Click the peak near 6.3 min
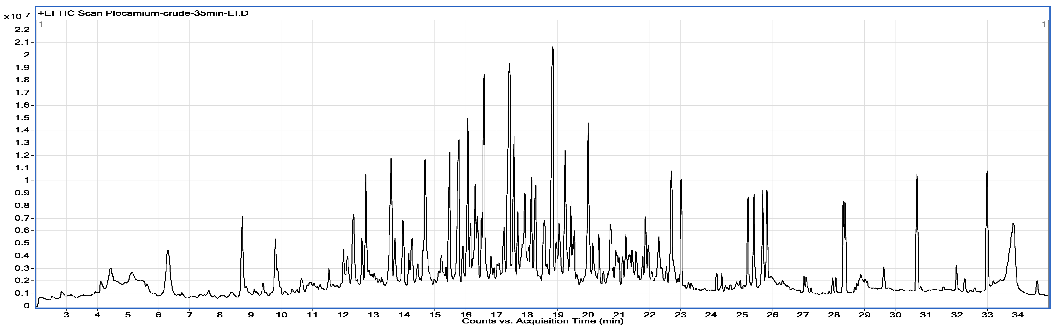The height and width of the screenshot is (328, 1058). click(x=168, y=251)
